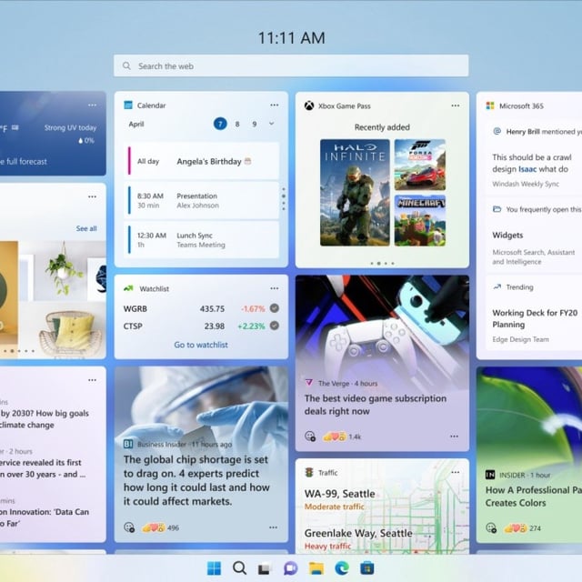
Task: Click Xbox Game Pass carousel page dots
Action: (x=382, y=263)
